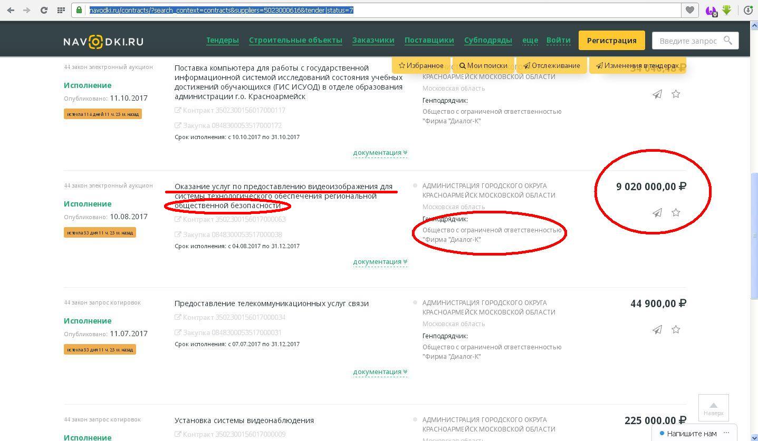This screenshot has height=441, width=758.
Task: Open the green download arrow extension
Action: pyautogui.click(x=727, y=10)
